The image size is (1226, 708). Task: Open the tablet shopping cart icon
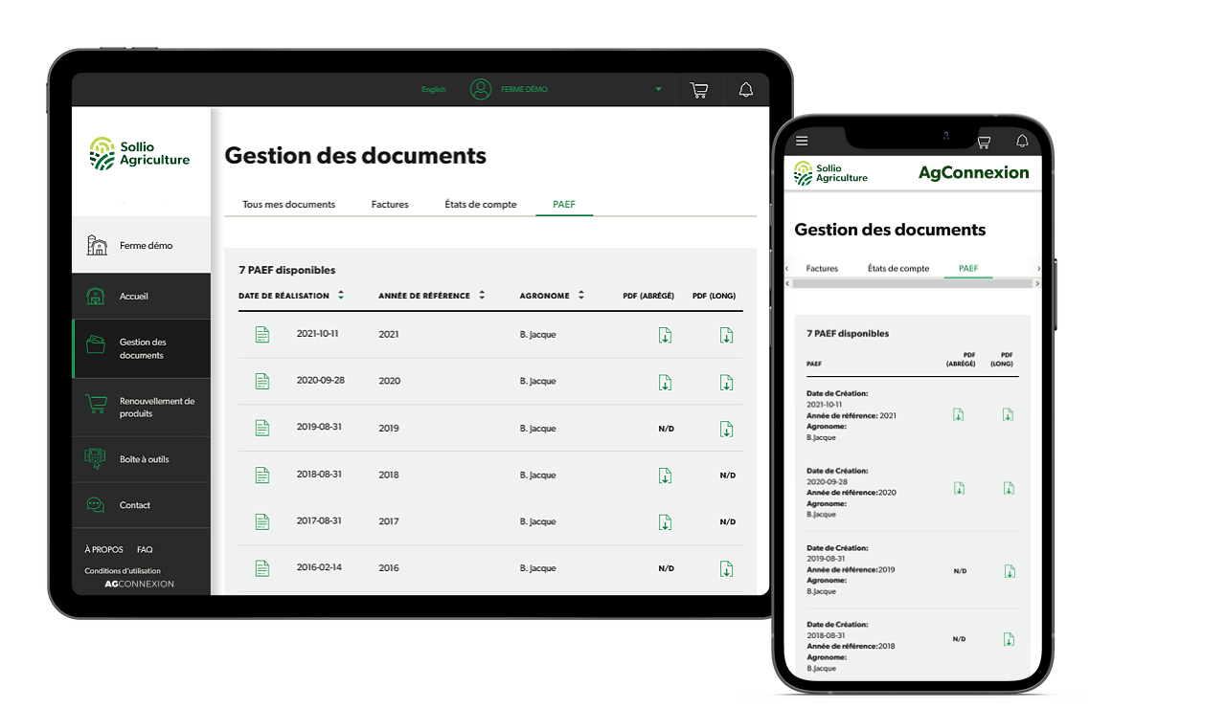tap(699, 90)
